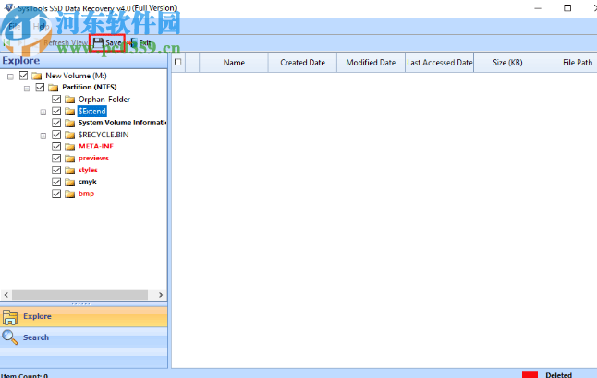
Task: Sort by the Modified Date column
Action: click(x=371, y=63)
